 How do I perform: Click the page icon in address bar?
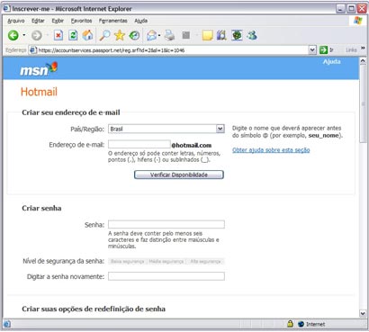coord(33,50)
